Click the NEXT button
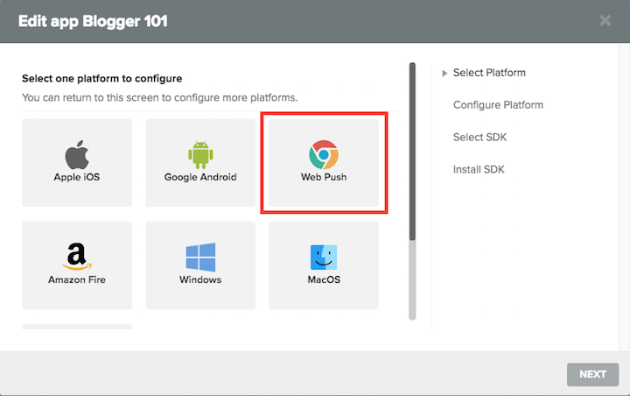This screenshot has height=396, width=630. coord(592,375)
